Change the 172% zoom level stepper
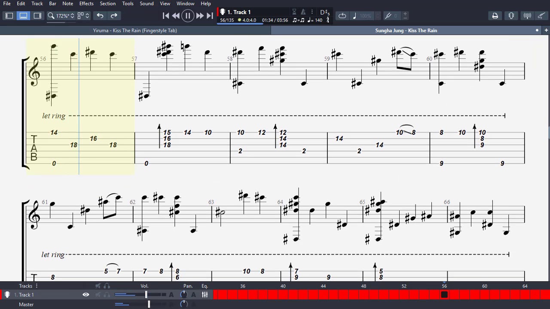This screenshot has width=550, height=309. [x=72, y=16]
